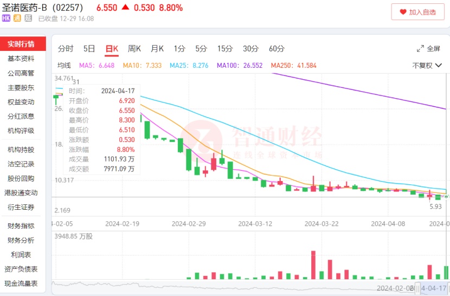Click the orange 通 connect badge
The width and height of the screenshot is (450, 296).
click(17, 18)
